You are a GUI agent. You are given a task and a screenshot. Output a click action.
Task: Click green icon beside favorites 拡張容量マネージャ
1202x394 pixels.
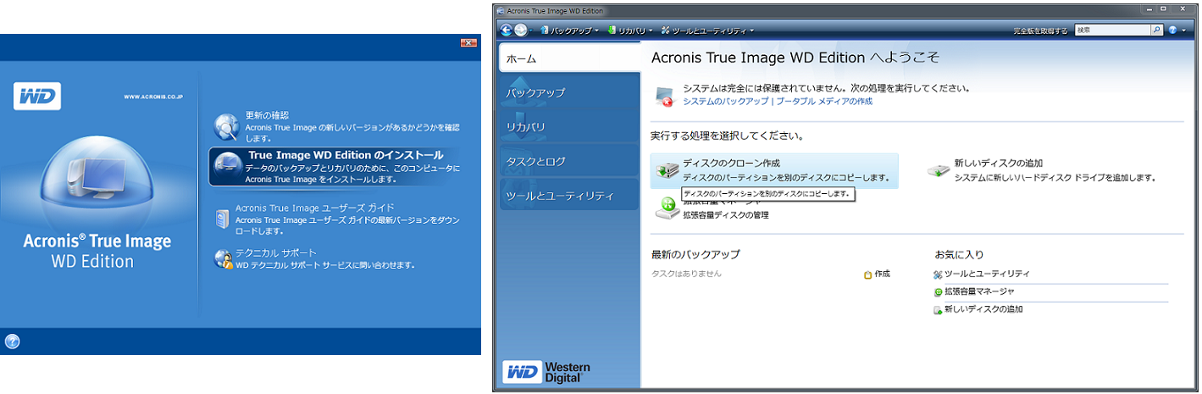(x=939, y=292)
